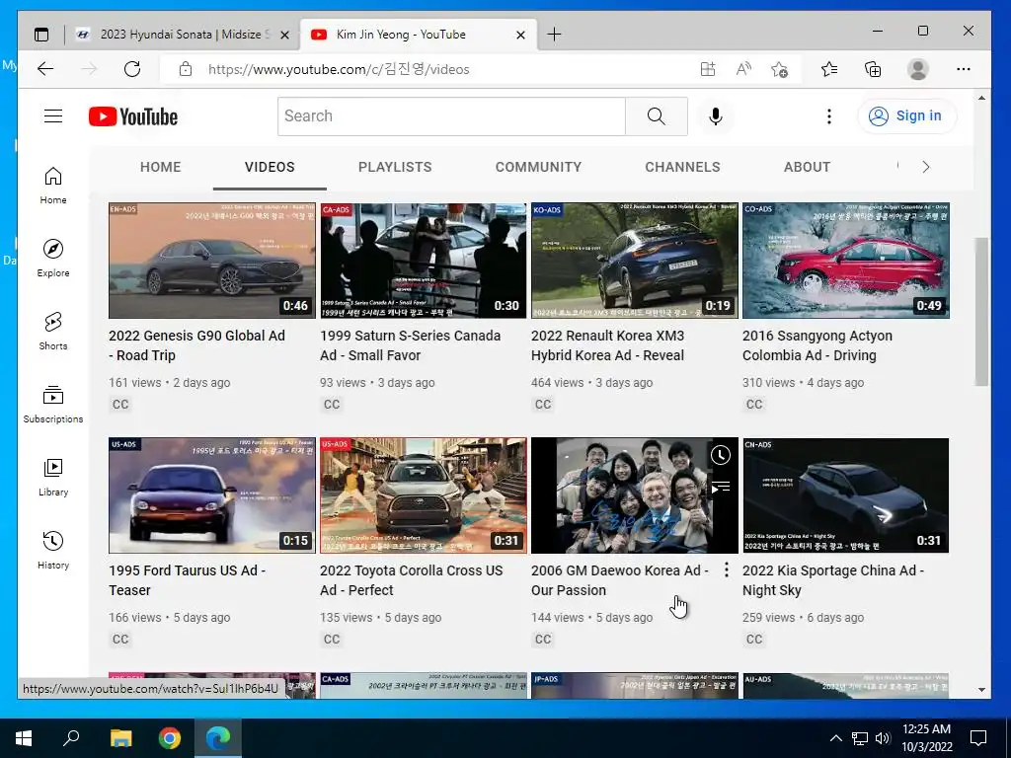Click 2006 GM Daewoo Korea Ad title
The image size is (1011, 758).
[620, 580]
